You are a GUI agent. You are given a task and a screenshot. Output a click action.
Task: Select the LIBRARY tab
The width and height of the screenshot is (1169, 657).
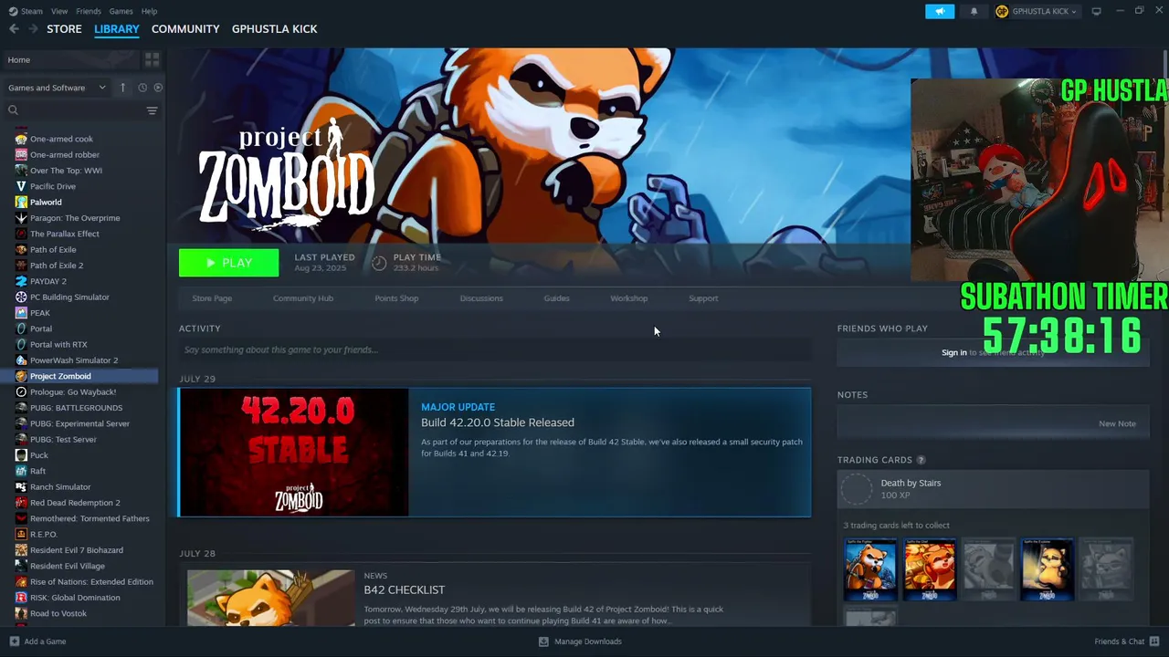(x=117, y=29)
